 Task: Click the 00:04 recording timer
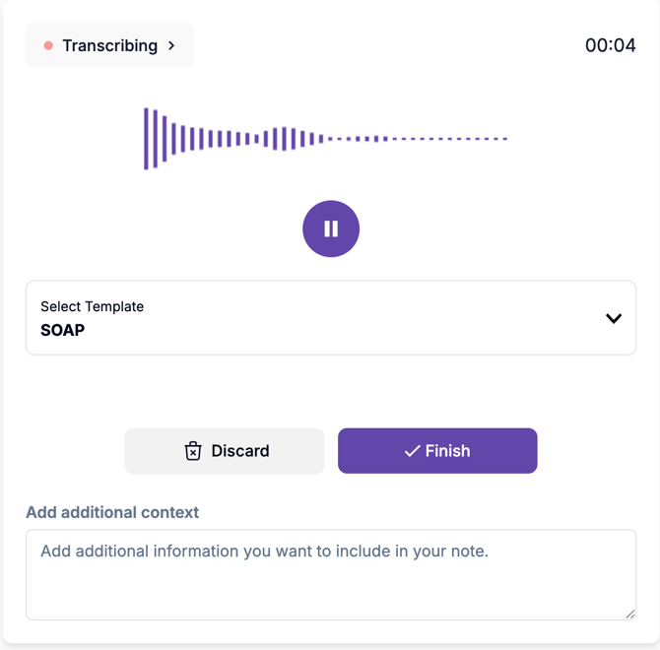pos(610,45)
